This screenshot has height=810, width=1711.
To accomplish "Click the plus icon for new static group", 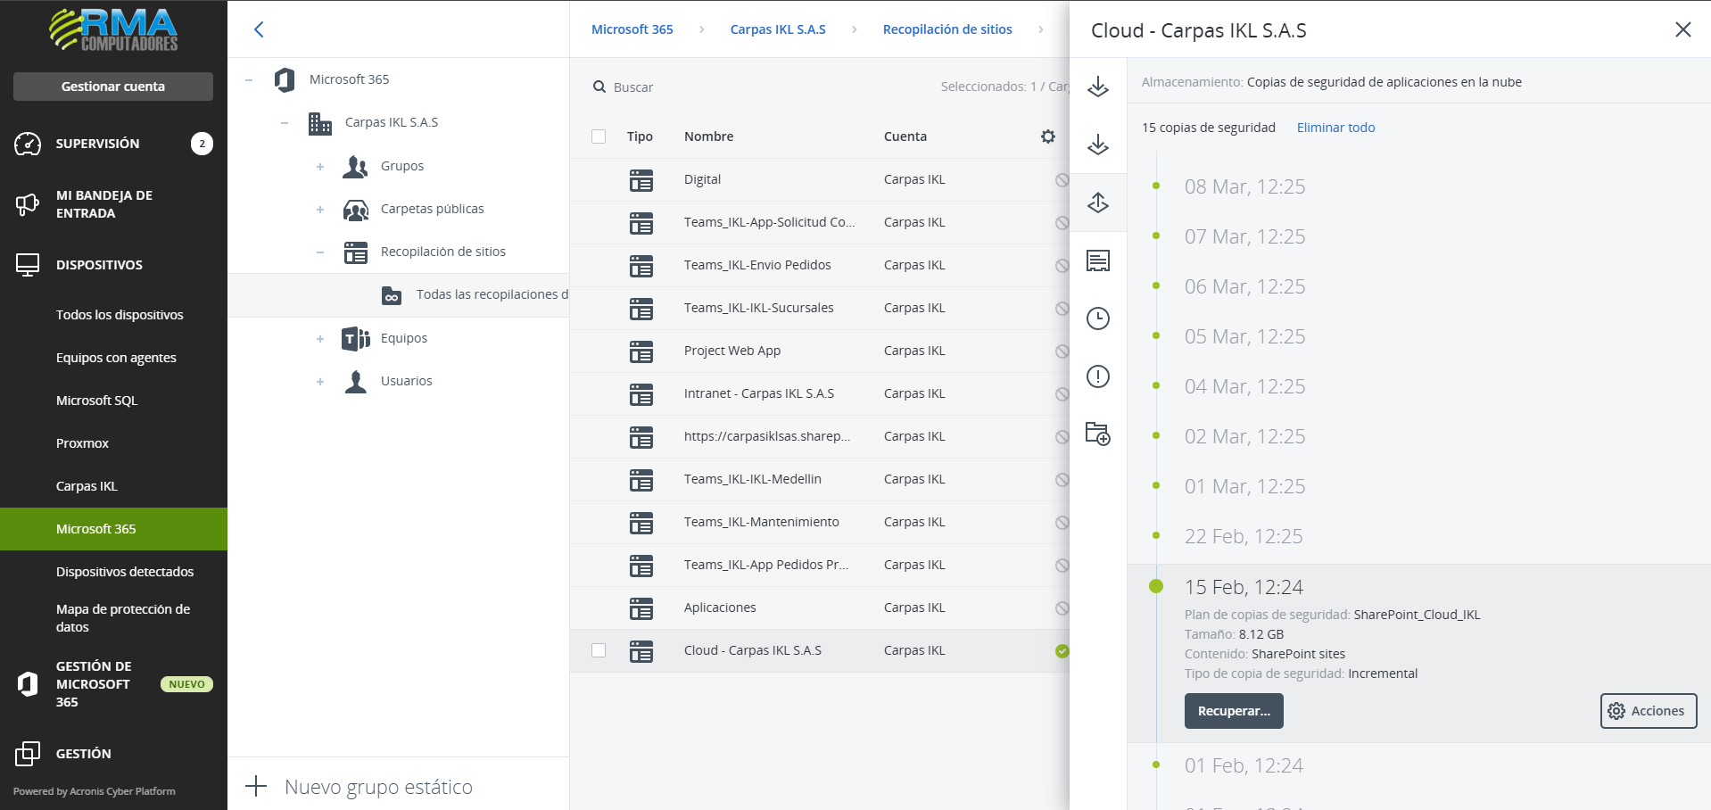I will (256, 786).
